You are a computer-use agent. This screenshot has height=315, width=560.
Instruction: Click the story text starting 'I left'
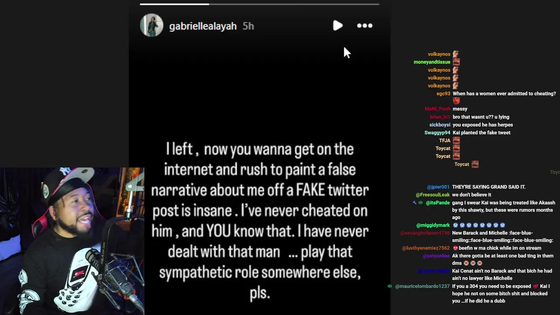(260, 221)
